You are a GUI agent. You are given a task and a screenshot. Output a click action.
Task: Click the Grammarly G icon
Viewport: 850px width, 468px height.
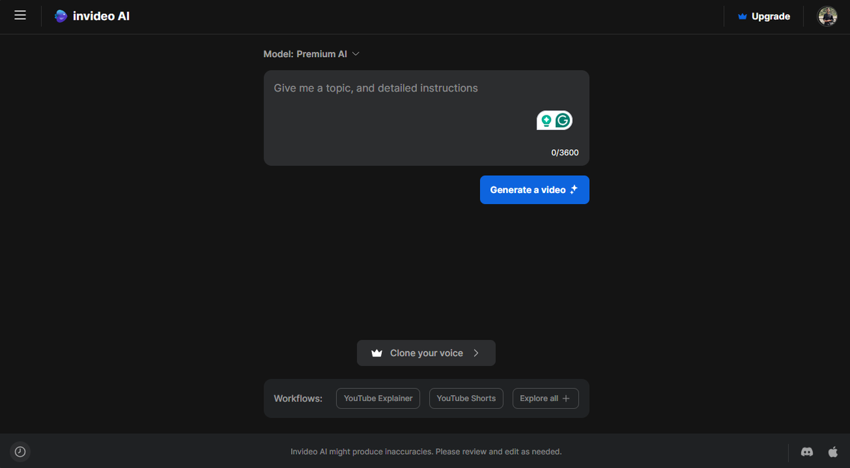[563, 120]
